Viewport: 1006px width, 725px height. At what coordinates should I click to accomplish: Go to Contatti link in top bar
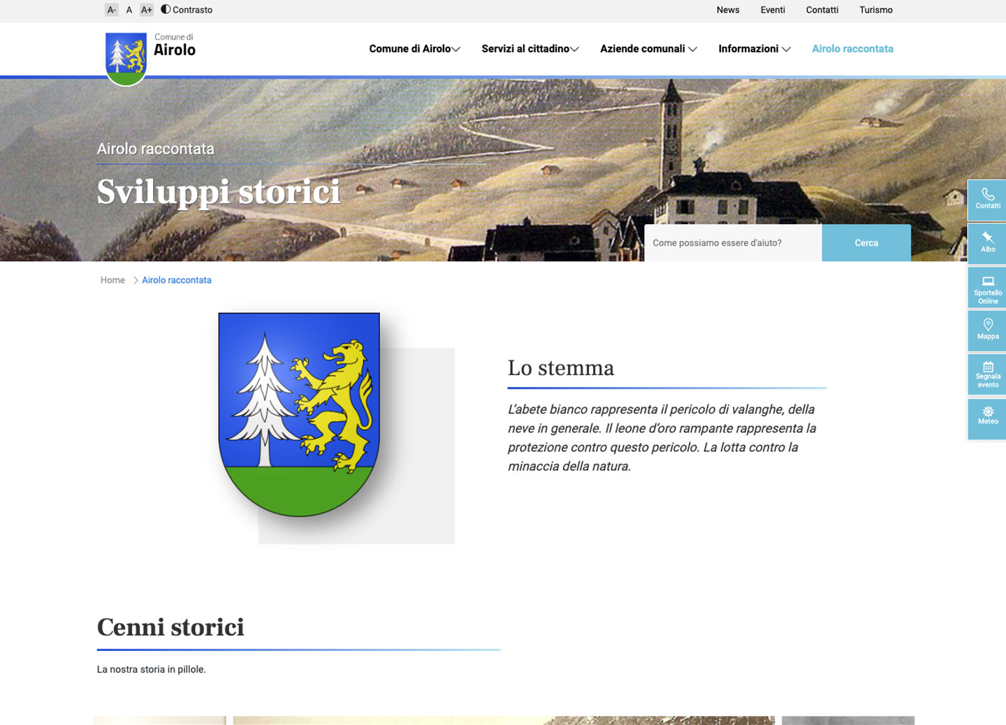(822, 10)
